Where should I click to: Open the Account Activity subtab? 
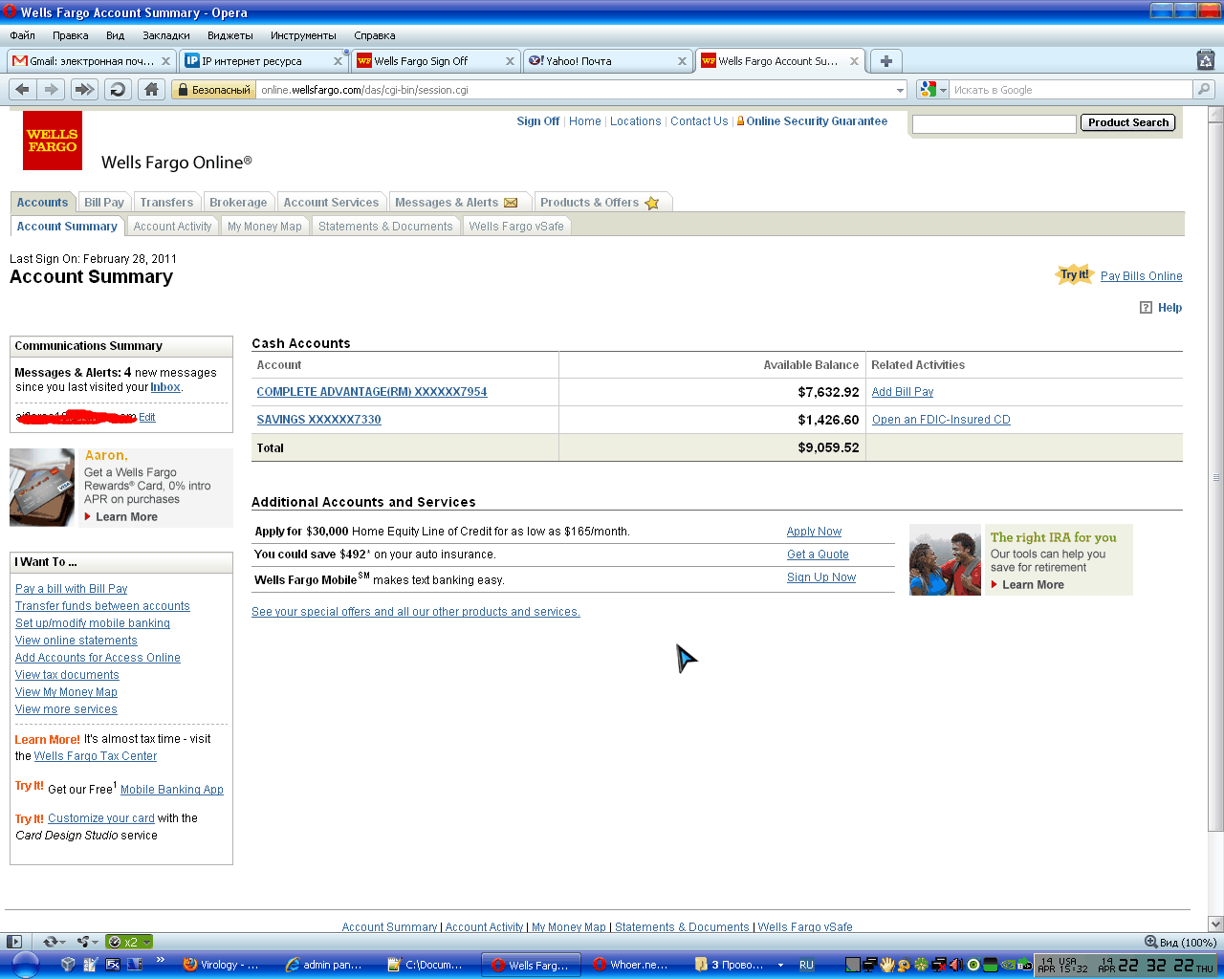172,227
